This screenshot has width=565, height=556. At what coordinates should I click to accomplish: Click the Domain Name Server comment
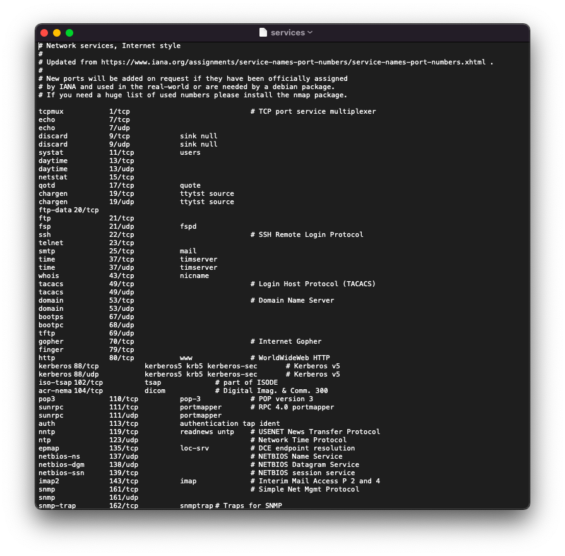pyautogui.click(x=296, y=301)
